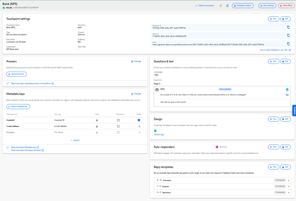Screen dimensions: 296x201
Task: Open the side Feedback tab
Action: pos(294,110)
